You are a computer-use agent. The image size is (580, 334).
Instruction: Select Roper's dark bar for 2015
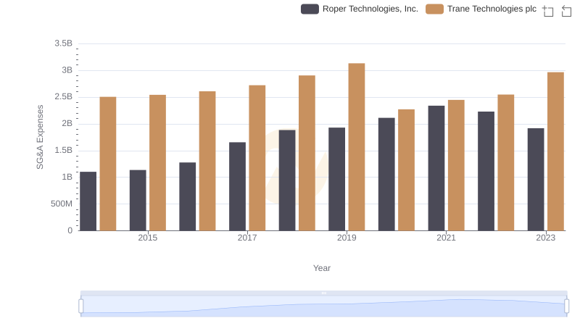138,201
